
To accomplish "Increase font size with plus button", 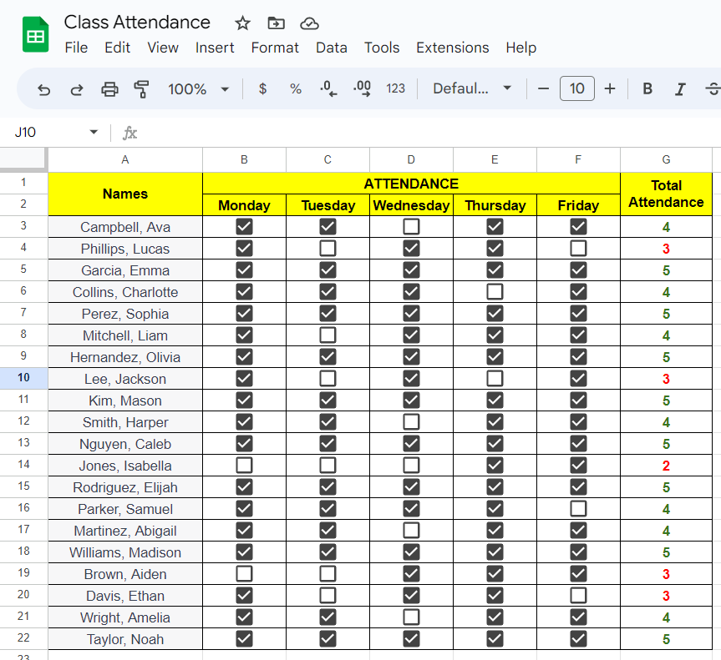I will tap(610, 88).
